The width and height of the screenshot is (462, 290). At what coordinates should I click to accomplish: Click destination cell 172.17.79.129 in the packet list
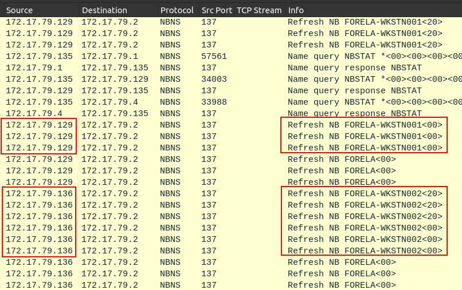tap(115, 79)
